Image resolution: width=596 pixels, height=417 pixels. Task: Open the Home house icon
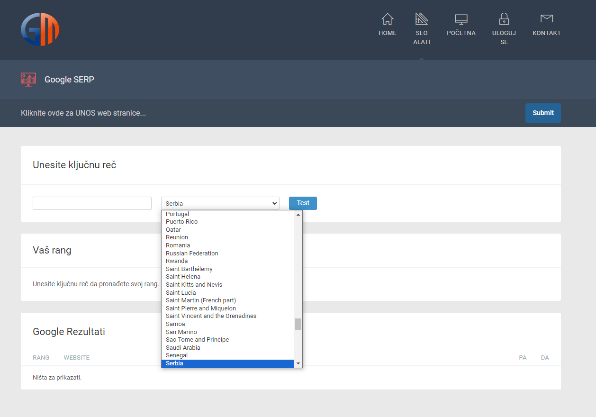[387, 19]
